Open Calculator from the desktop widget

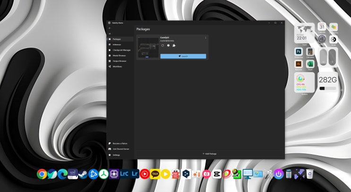point(310,51)
